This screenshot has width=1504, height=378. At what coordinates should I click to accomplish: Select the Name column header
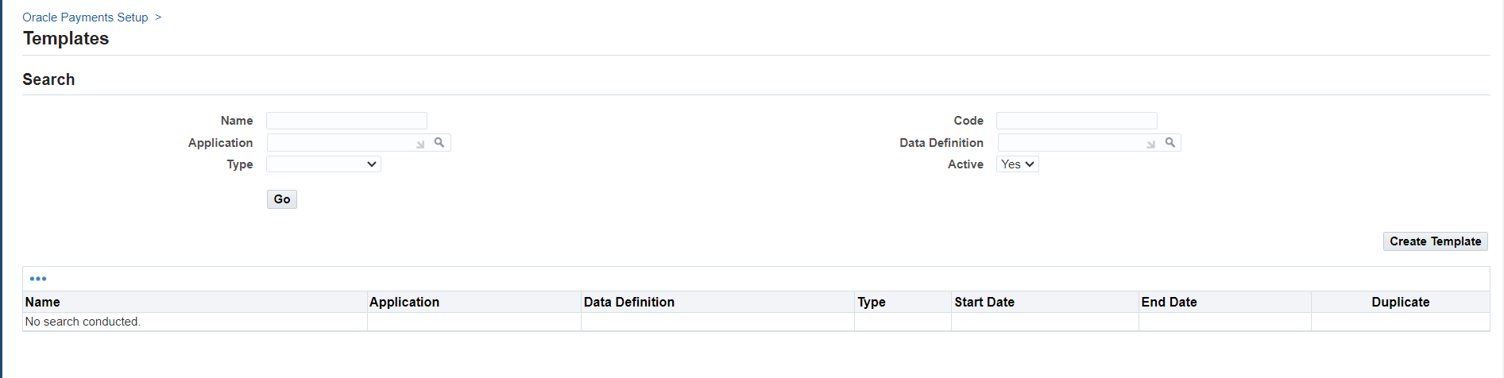pos(43,302)
